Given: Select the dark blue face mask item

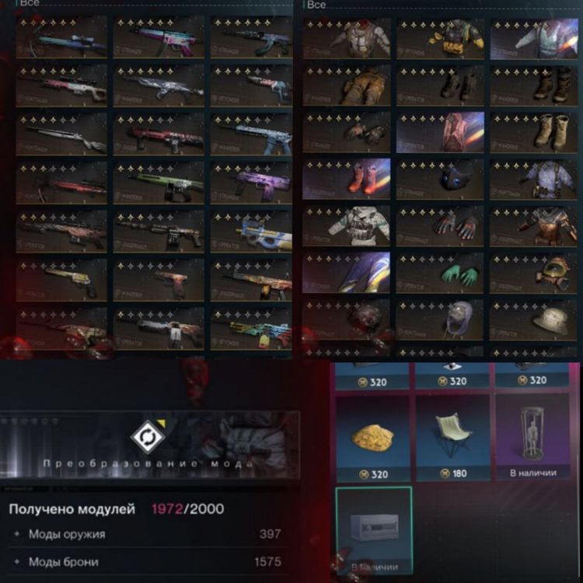Looking at the screenshot, I should click(440, 180).
